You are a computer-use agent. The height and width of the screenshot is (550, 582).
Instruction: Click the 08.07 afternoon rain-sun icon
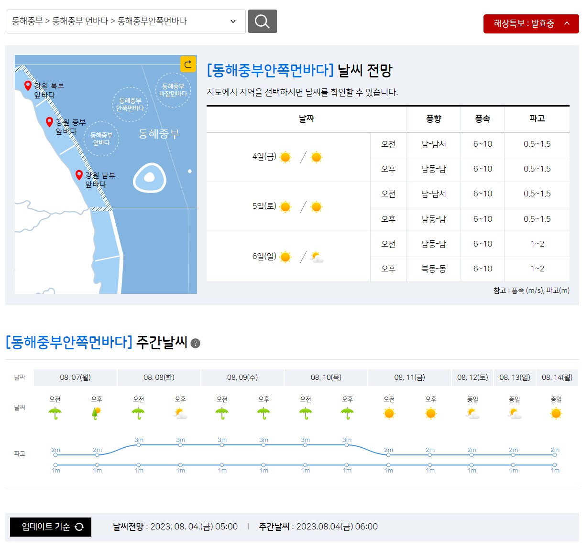pos(97,413)
